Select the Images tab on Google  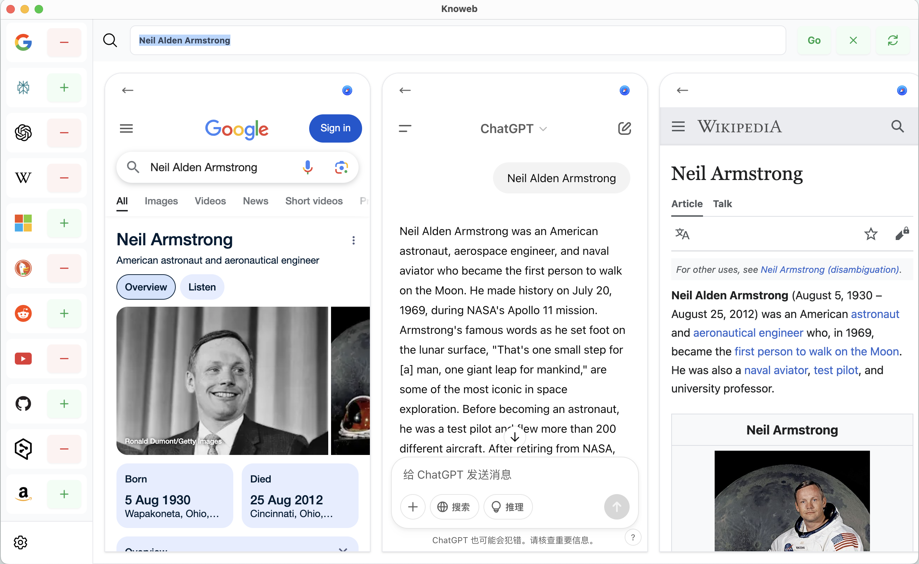(x=161, y=201)
